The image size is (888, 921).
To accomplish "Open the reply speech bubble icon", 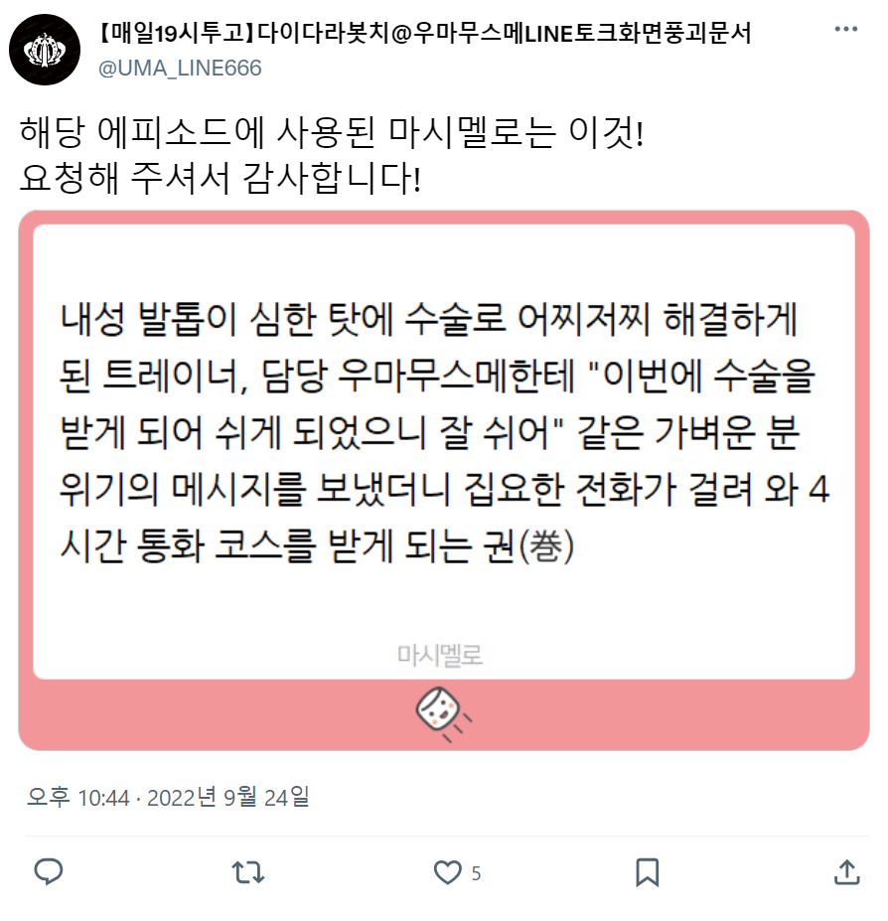I will [49, 872].
